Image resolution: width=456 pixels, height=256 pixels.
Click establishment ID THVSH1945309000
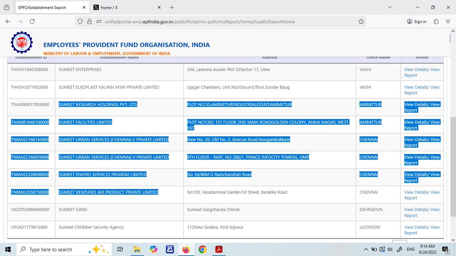pyautogui.click(x=30, y=70)
